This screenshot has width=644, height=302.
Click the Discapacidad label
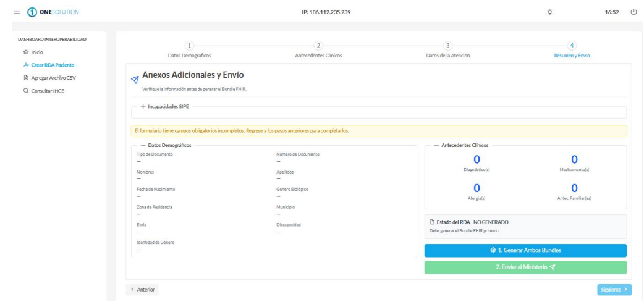tap(289, 224)
